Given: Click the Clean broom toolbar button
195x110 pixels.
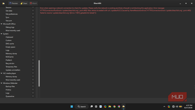Looking at the screenshot, I should [x=24, y=3].
